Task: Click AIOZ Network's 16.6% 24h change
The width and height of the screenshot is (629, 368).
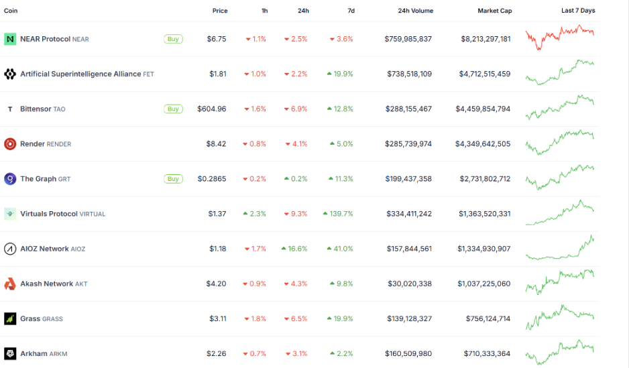Action: [294, 249]
